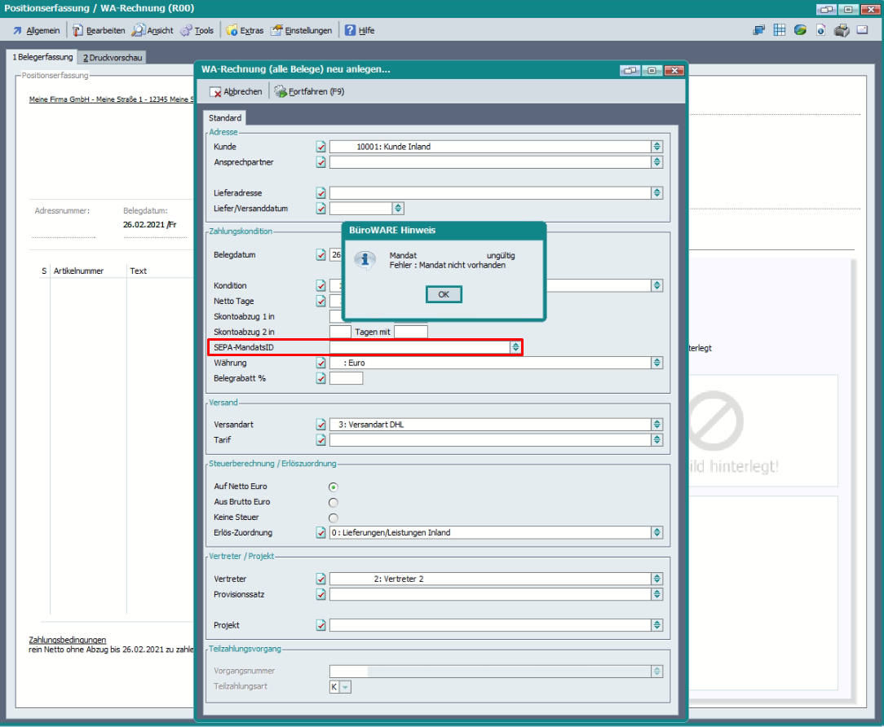Viewport: 884px width, 727px height.
Task: Click the printer icon in top toolbar
Action: pyautogui.click(x=842, y=30)
